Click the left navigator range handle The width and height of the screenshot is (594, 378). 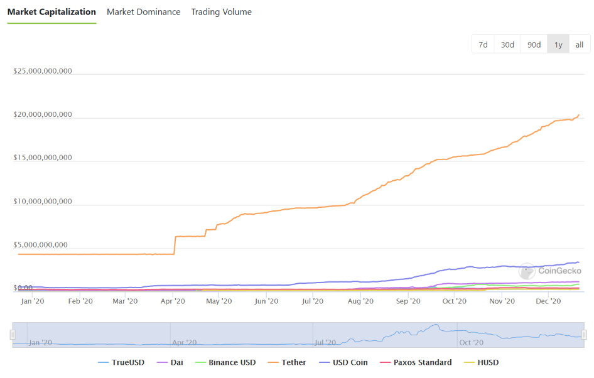pos(13,335)
